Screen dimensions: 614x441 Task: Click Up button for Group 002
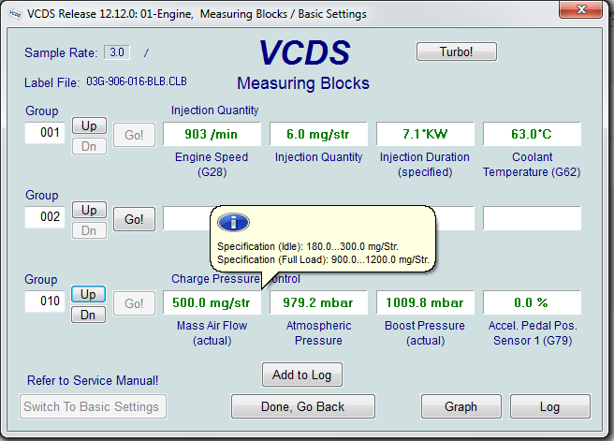pyautogui.click(x=89, y=210)
